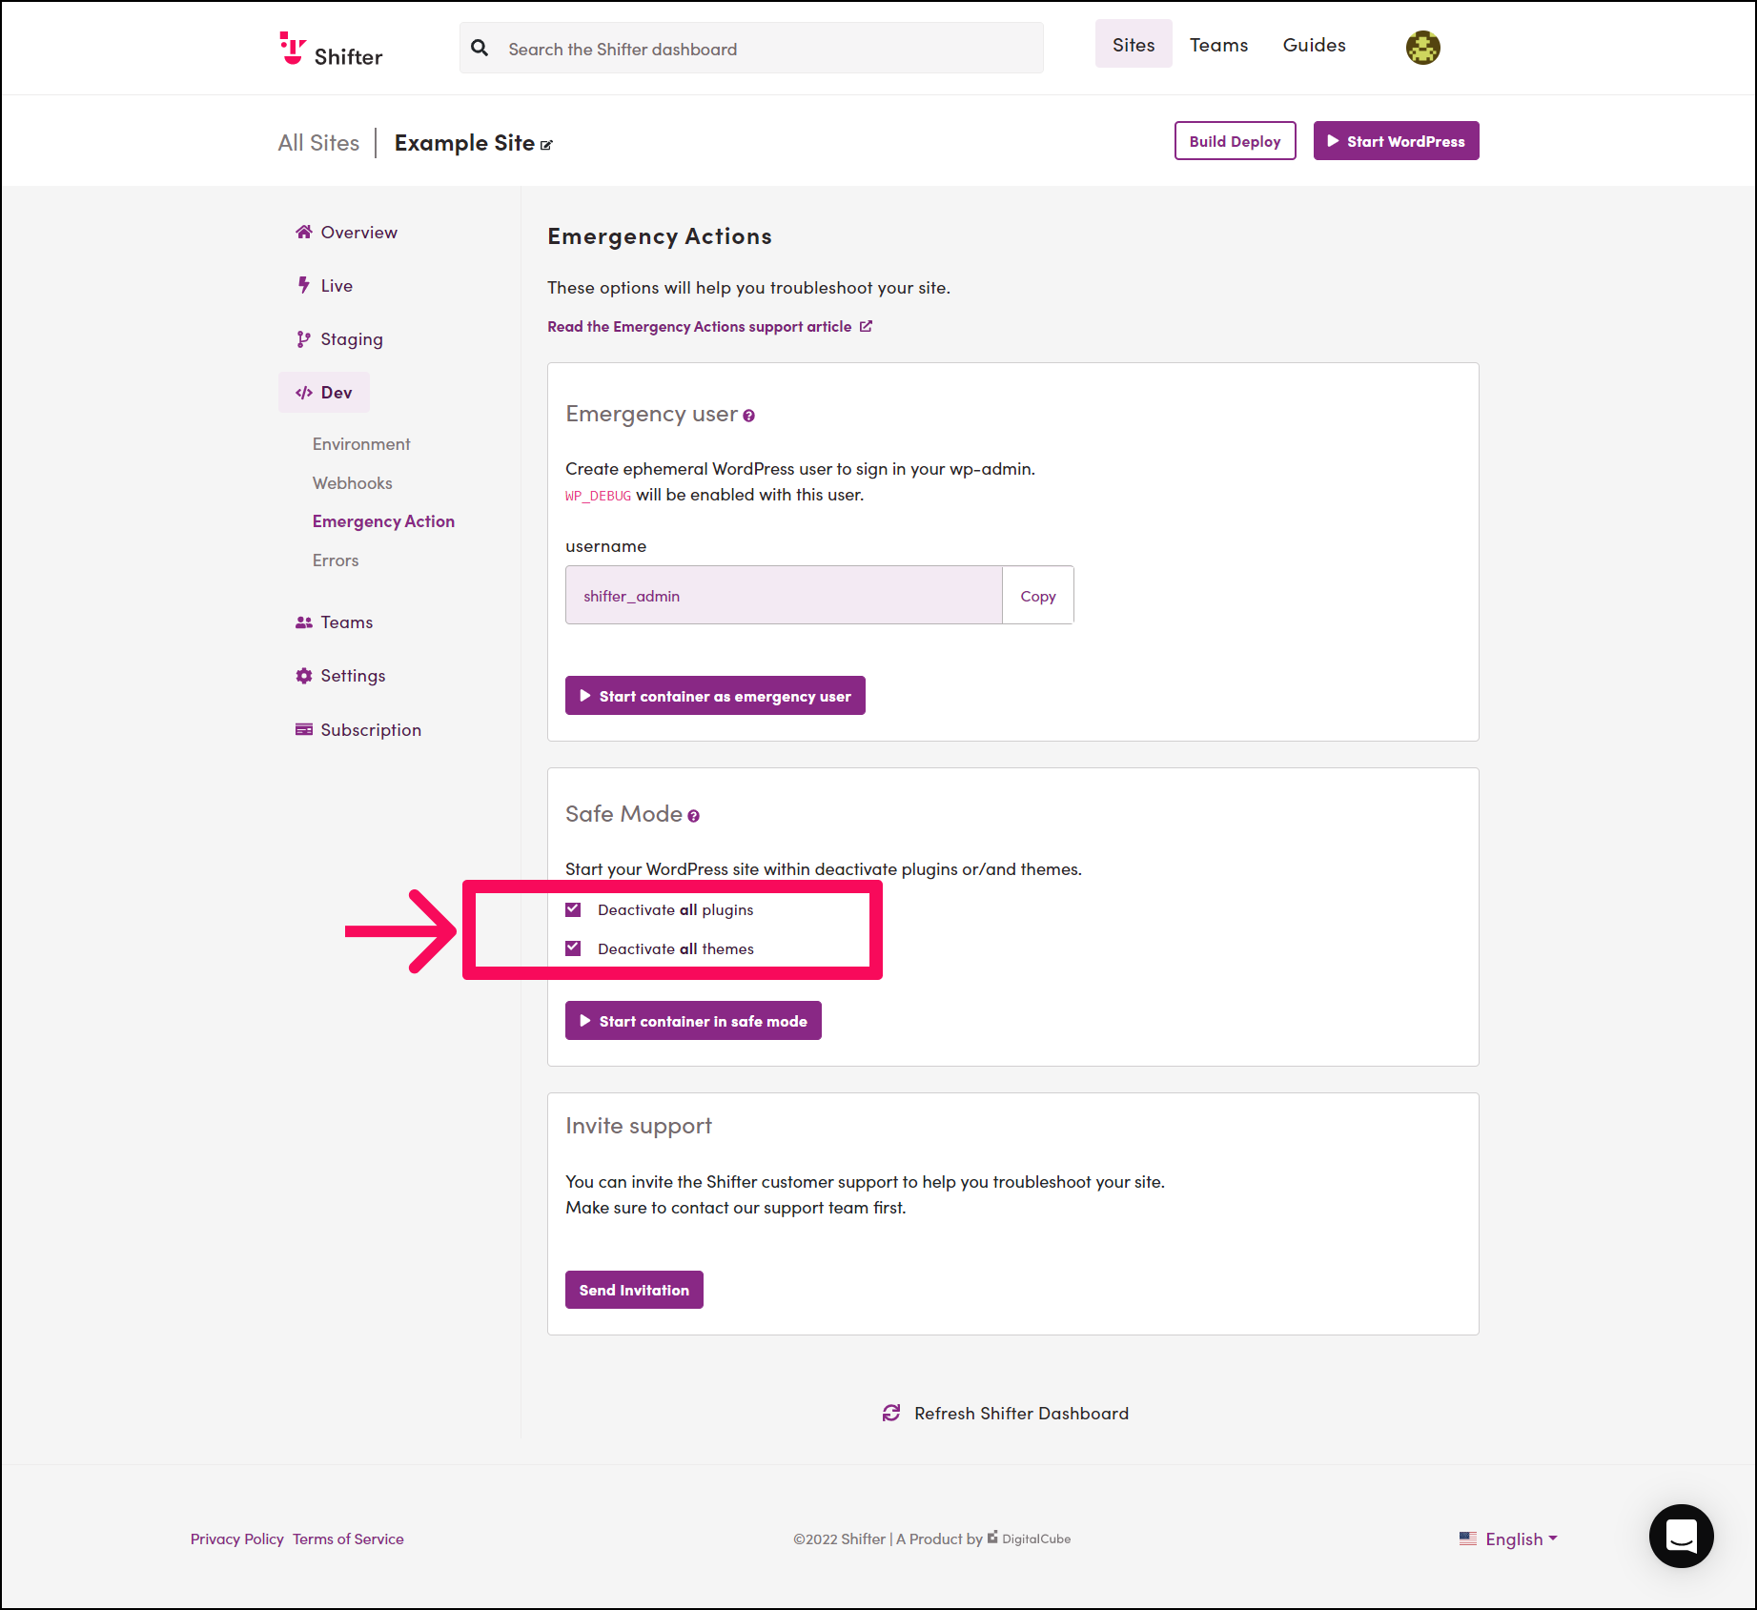Open Settings via the gear icon
This screenshot has width=1757, height=1610.
click(303, 675)
